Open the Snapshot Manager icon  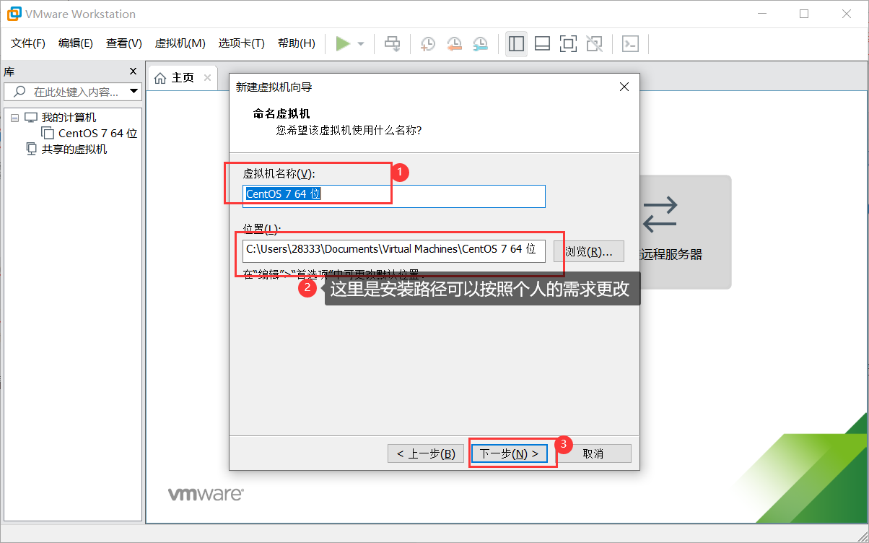tap(480, 44)
